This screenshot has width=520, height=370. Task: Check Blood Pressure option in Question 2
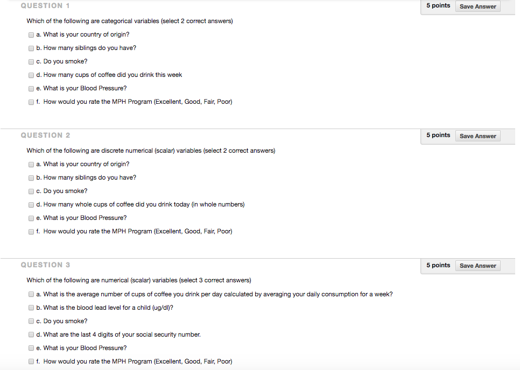click(31, 218)
